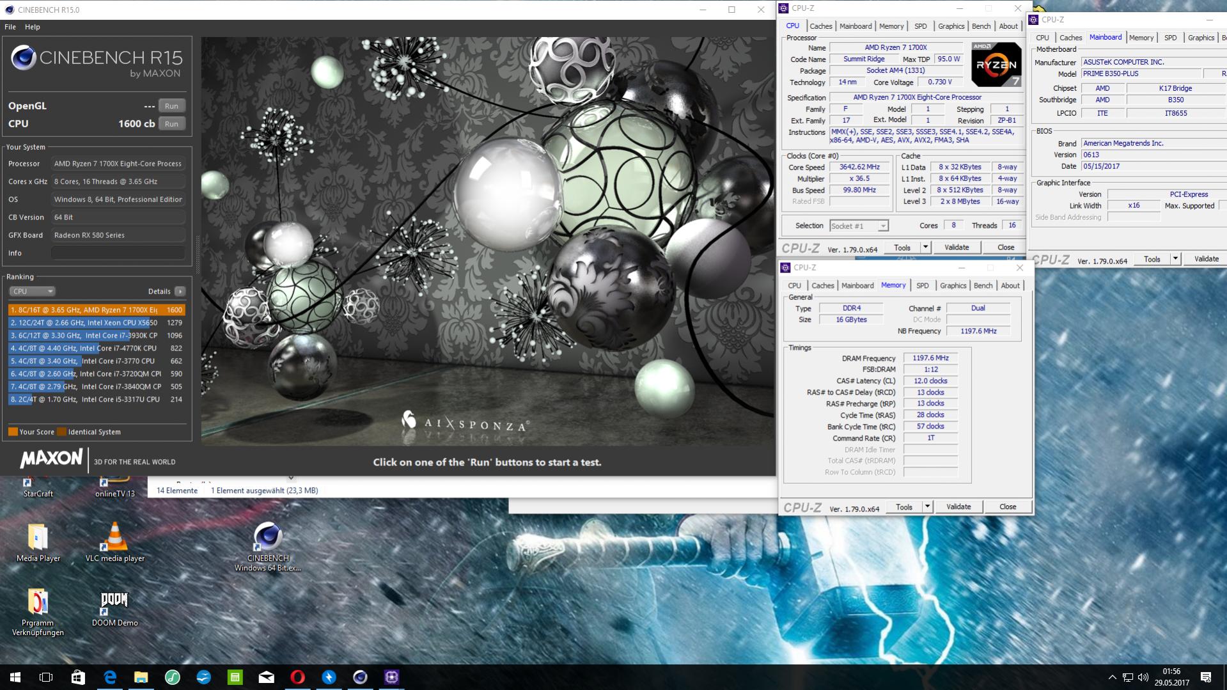Click the Info input field in Cinebench
The image size is (1227, 690).
[x=118, y=253]
